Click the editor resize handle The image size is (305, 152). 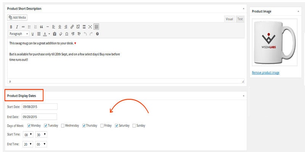243,82
